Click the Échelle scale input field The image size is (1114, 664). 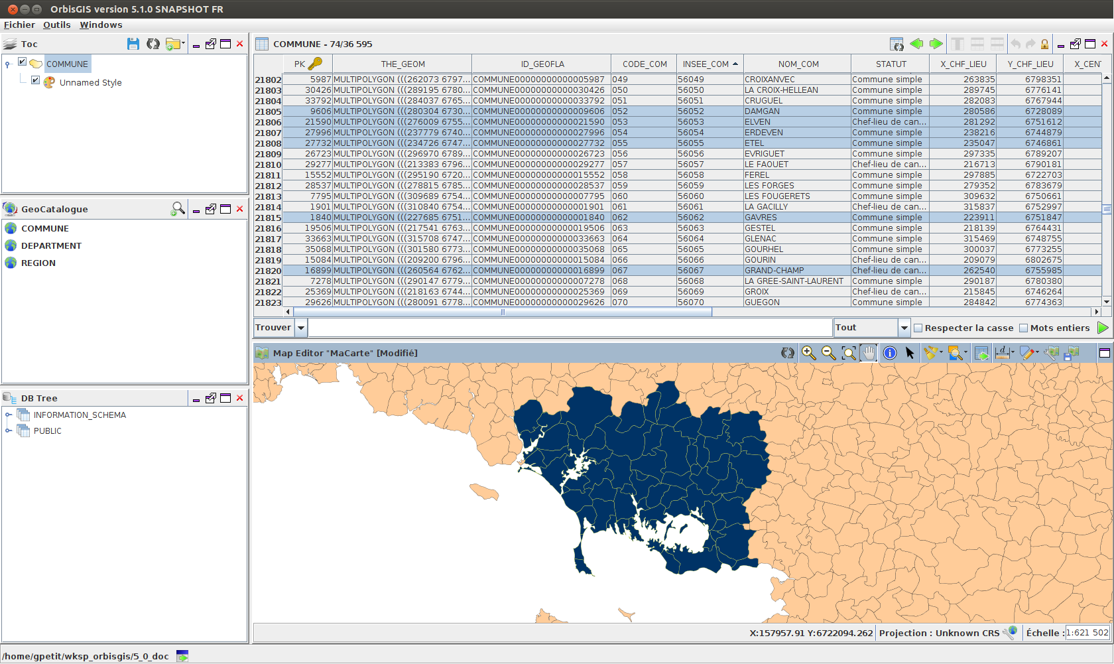[1087, 633]
